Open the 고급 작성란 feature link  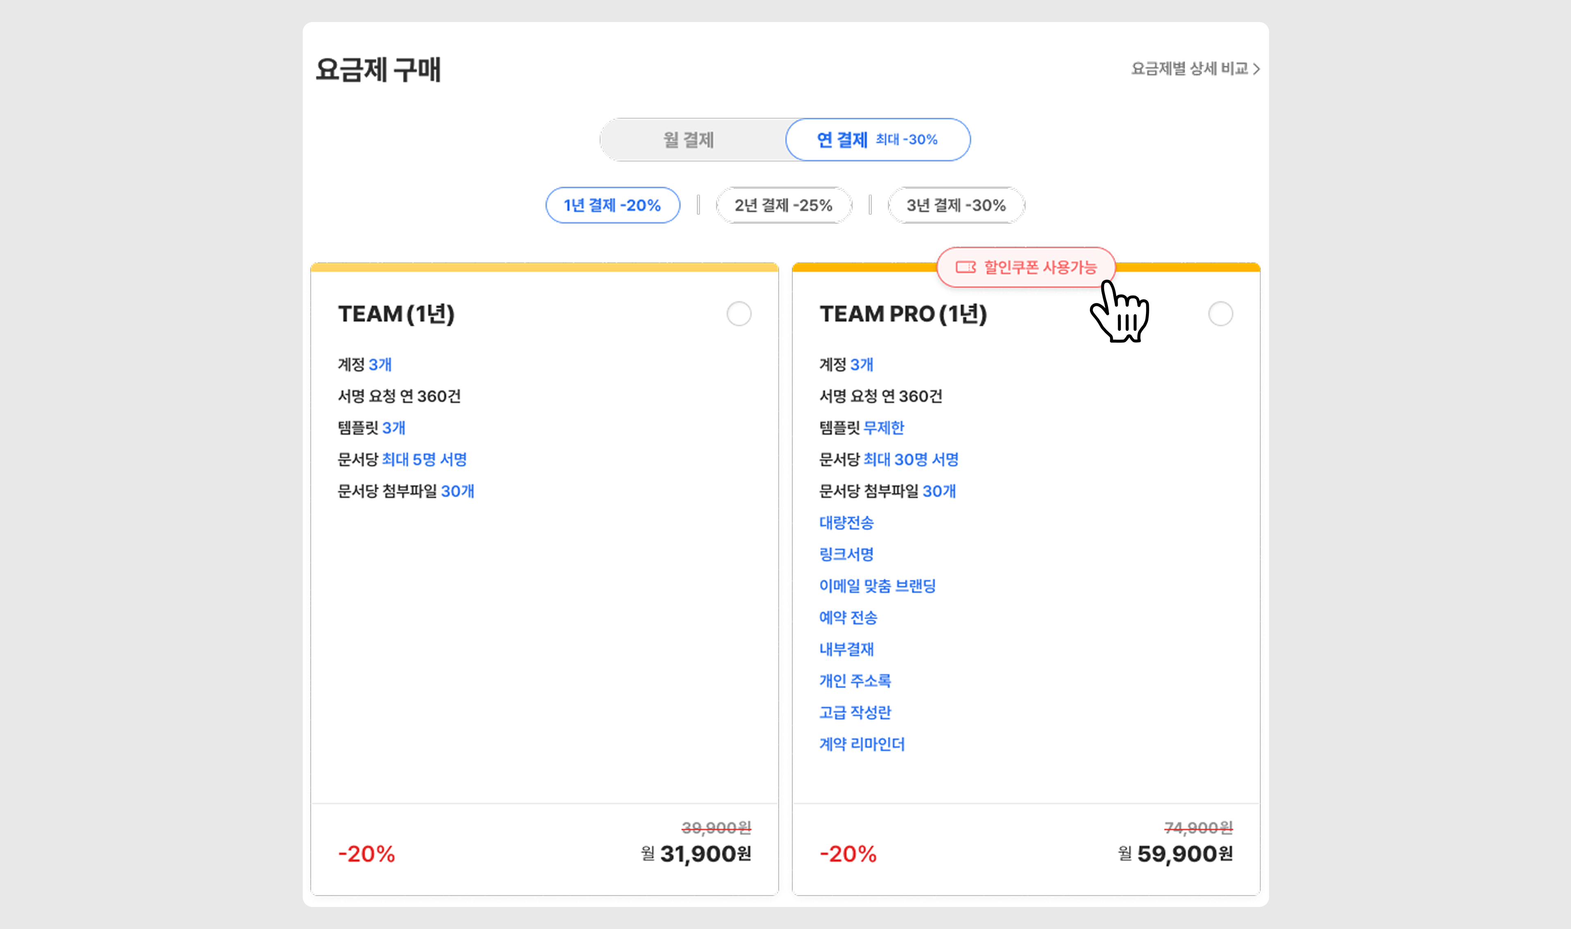pyautogui.click(x=855, y=712)
